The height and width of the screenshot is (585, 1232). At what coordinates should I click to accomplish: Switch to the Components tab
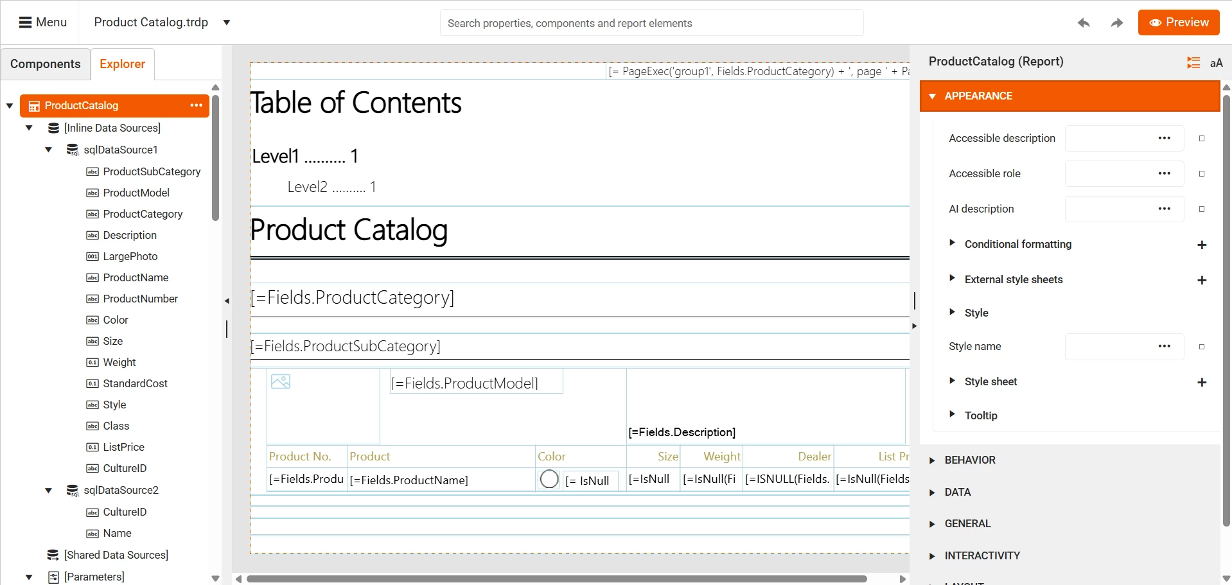tap(46, 64)
